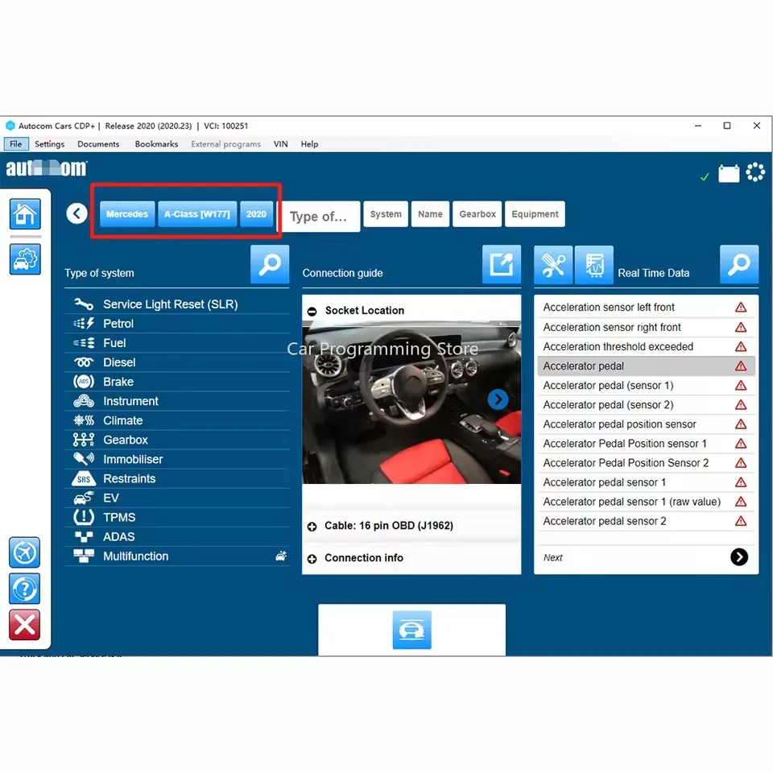The image size is (773, 773).
Task: Click the airplane icon in the lower sidebar
Action: [x=24, y=552]
